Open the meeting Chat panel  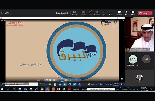click(90, 13)
